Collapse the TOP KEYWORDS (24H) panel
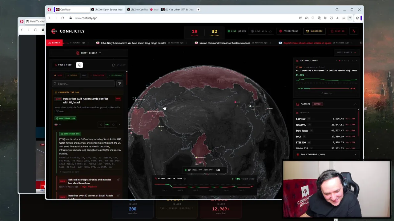394x221 pixels. tap(355, 154)
